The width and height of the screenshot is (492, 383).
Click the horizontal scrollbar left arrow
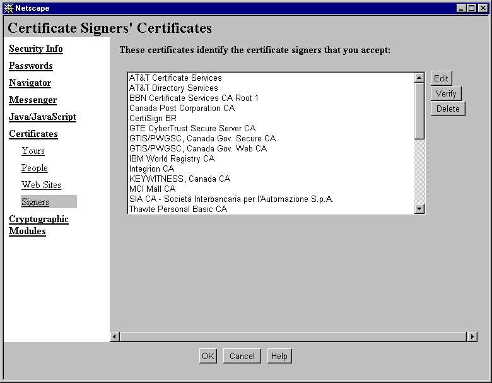(115, 336)
